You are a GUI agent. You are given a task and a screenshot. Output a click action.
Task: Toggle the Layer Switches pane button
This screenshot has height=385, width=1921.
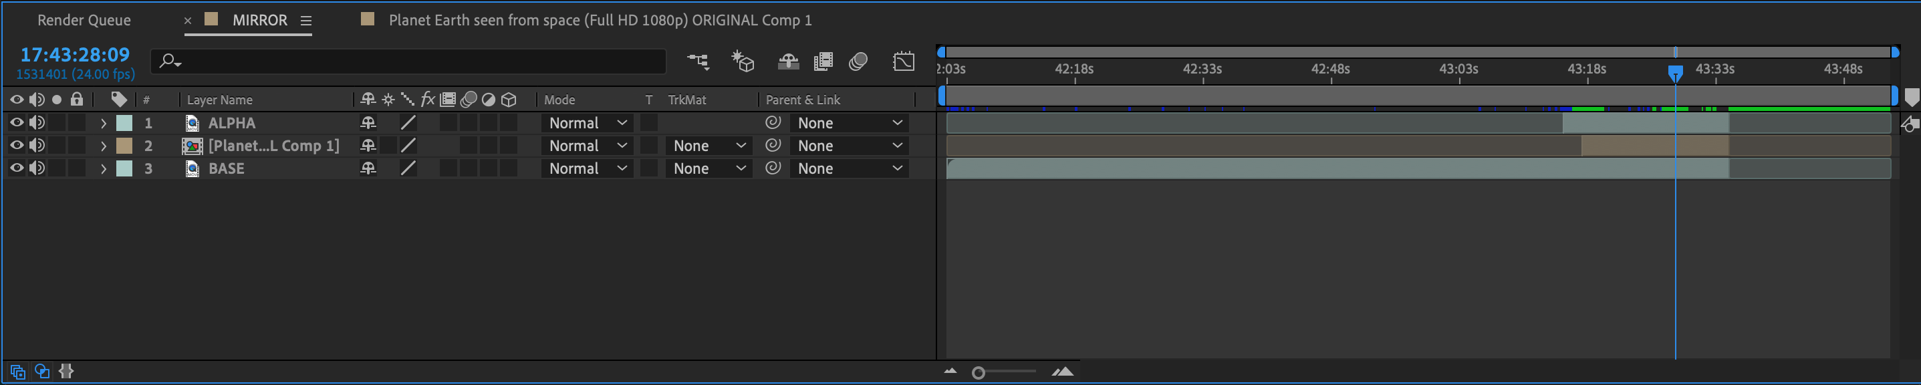point(18,372)
